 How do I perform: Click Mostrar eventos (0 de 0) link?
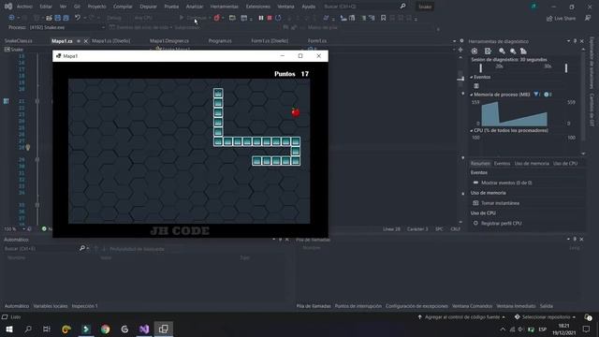click(x=506, y=183)
